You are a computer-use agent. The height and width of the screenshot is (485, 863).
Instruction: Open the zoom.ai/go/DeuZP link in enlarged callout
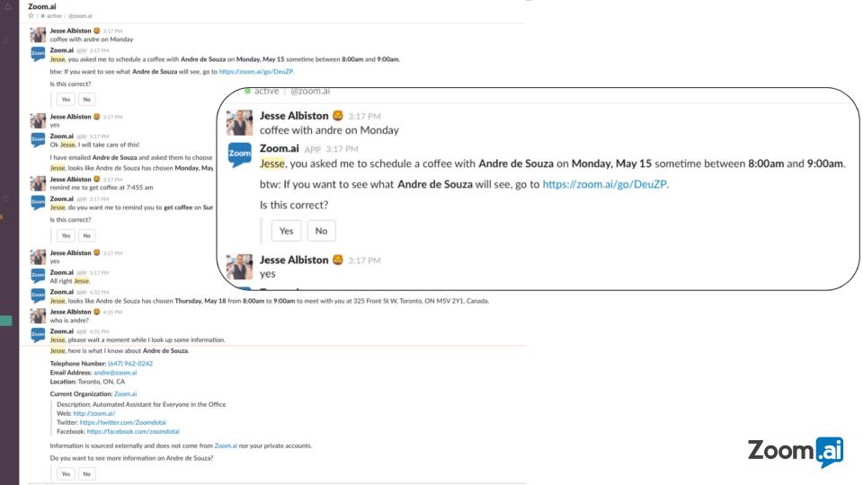point(605,184)
